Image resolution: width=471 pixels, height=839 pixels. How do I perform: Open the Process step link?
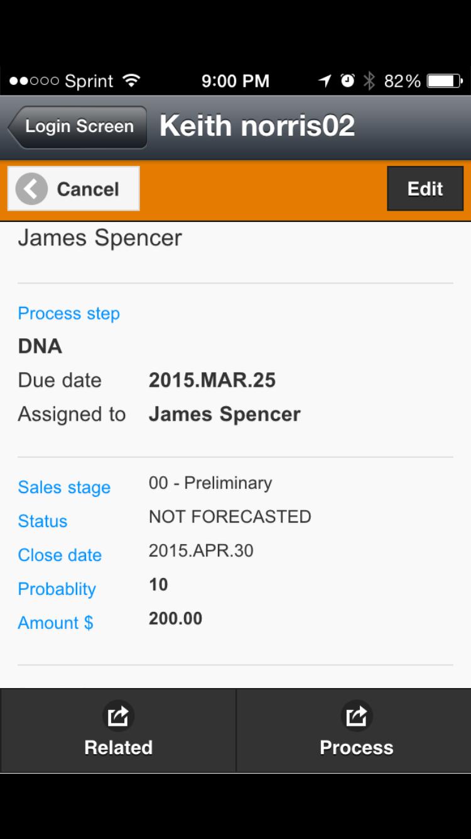point(68,313)
